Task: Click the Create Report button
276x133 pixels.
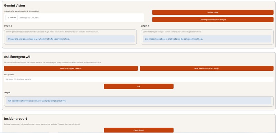Action: pos(139,130)
